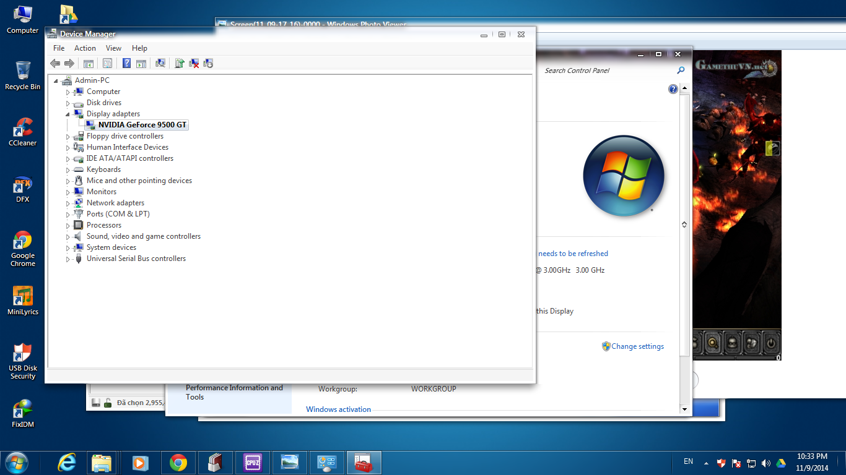This screenshot has height=475, width=846.
Task: Select the NVIDIA GeForce 9500 GT device
Action: [x=142, y=125]
